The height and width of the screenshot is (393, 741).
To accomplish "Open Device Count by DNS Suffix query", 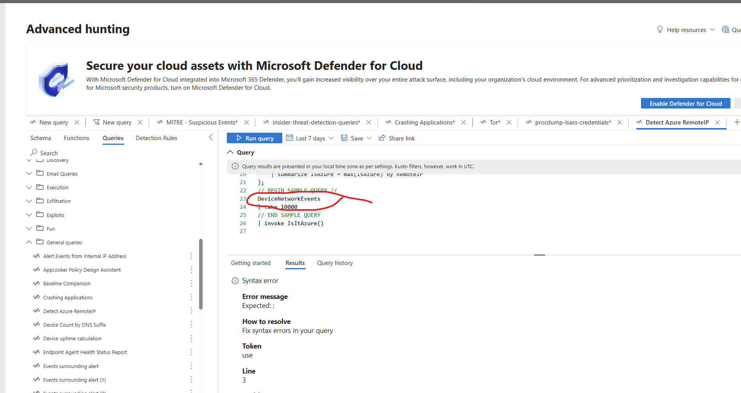I will tap(75, 325).
